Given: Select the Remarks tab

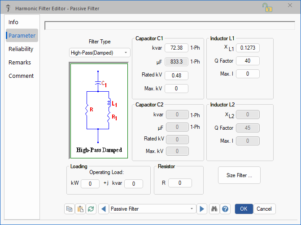Looking at the screenshot, I should click(19, 63).
